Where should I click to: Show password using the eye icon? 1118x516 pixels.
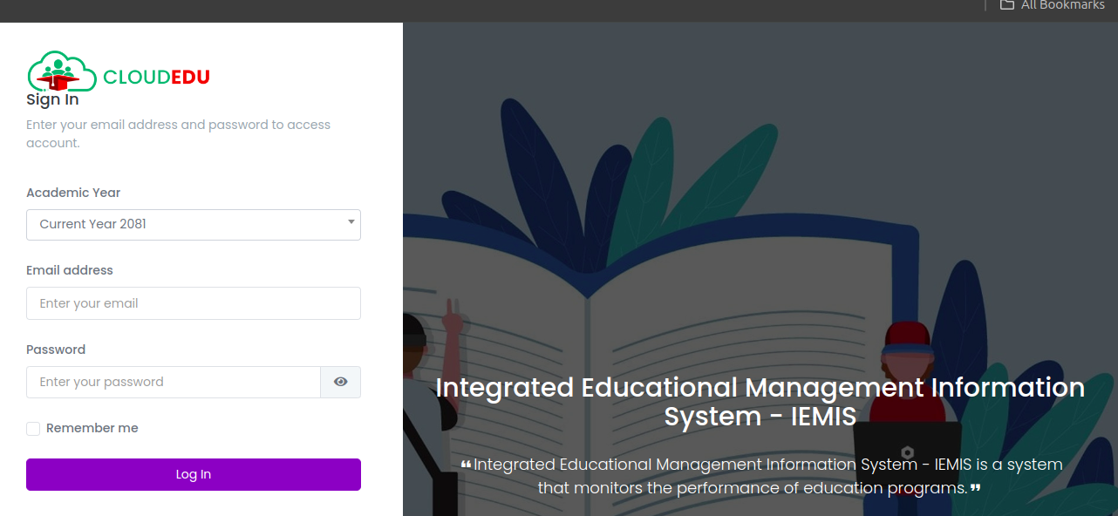pos(340,382)
